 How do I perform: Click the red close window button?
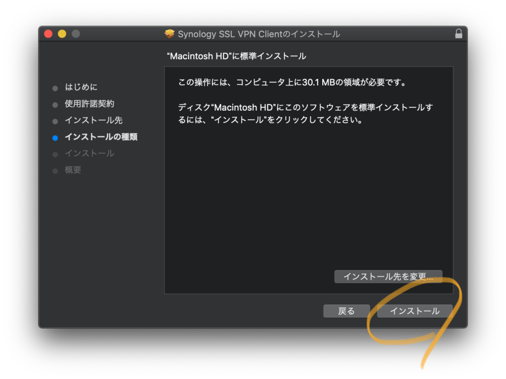pyautogui.click(x=48, y=34)
